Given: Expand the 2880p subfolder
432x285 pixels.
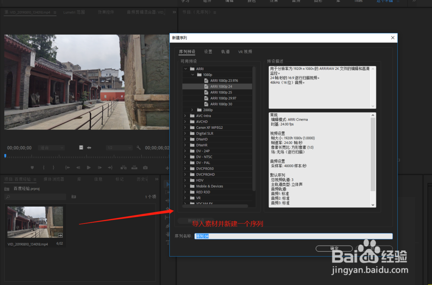Looking at the screenshot, I should point(192,110).
